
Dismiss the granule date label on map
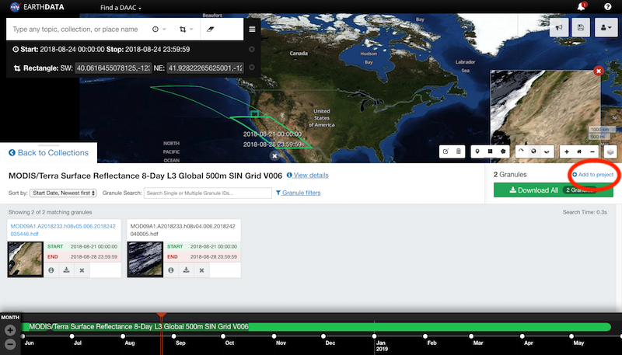coord(274,156)
